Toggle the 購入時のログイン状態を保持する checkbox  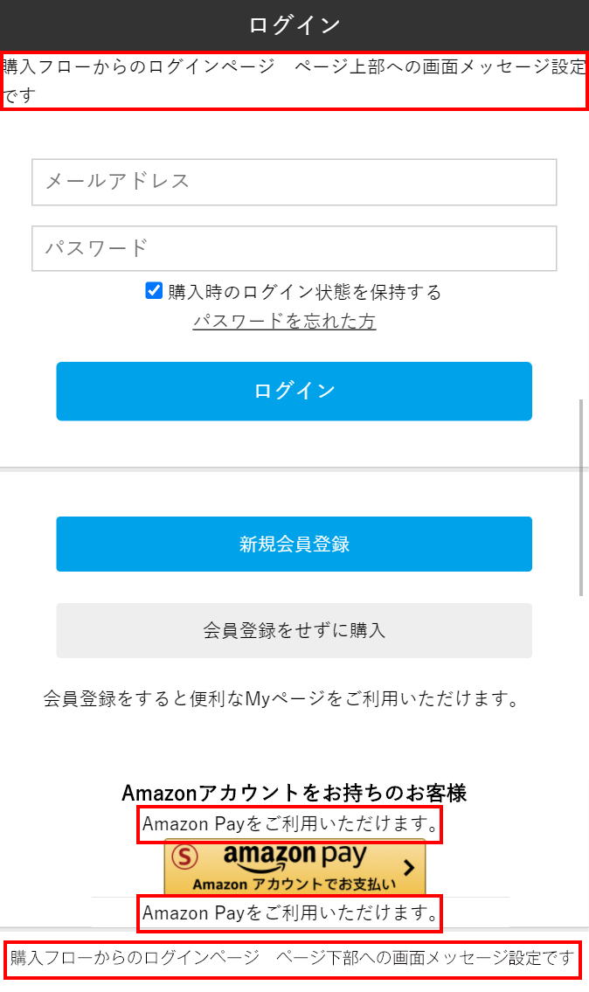click(154, 291)
